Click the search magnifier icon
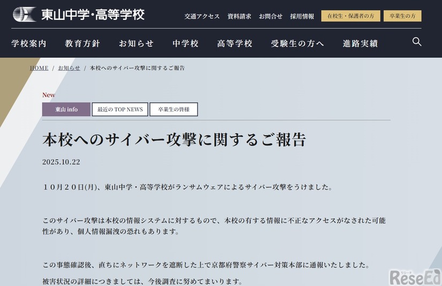This screenshot has height=286, width=442. tap(417, 42)
